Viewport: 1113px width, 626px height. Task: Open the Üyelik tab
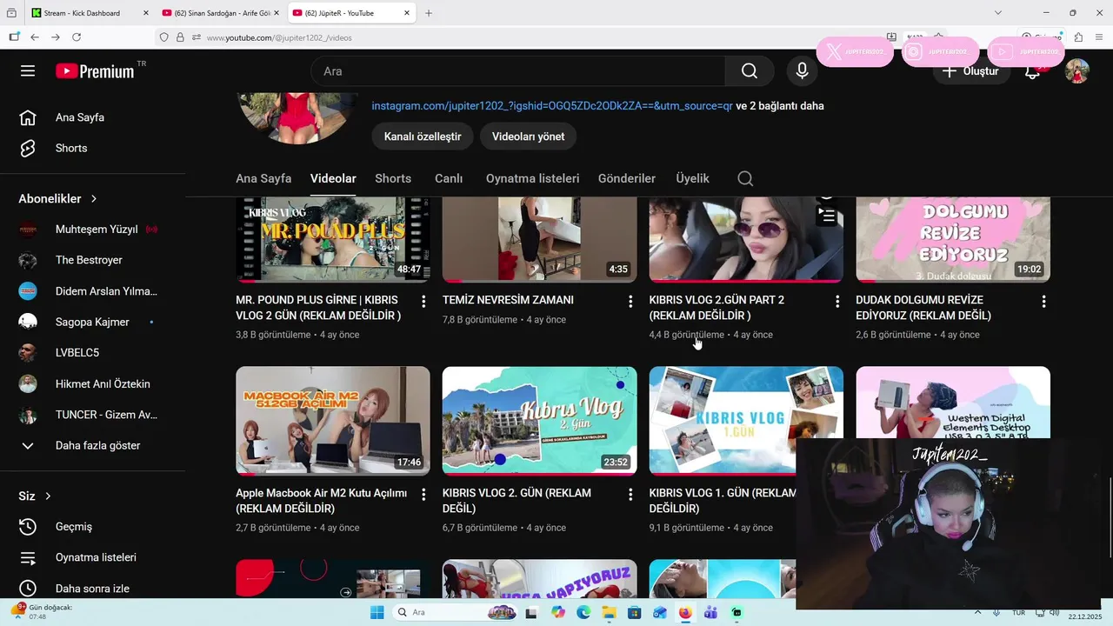click(693, 178)
